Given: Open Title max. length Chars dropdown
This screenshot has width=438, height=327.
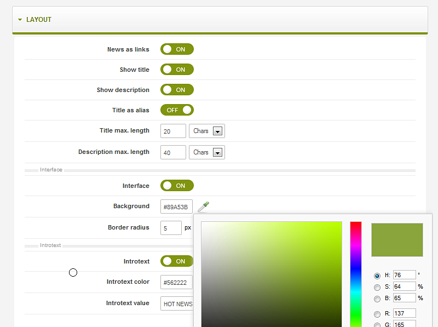Looking at the screenshot, I should click(206, 131).
